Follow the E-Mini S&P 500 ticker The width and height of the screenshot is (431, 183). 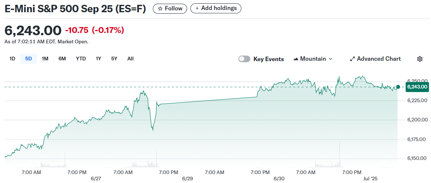point(170,9)
